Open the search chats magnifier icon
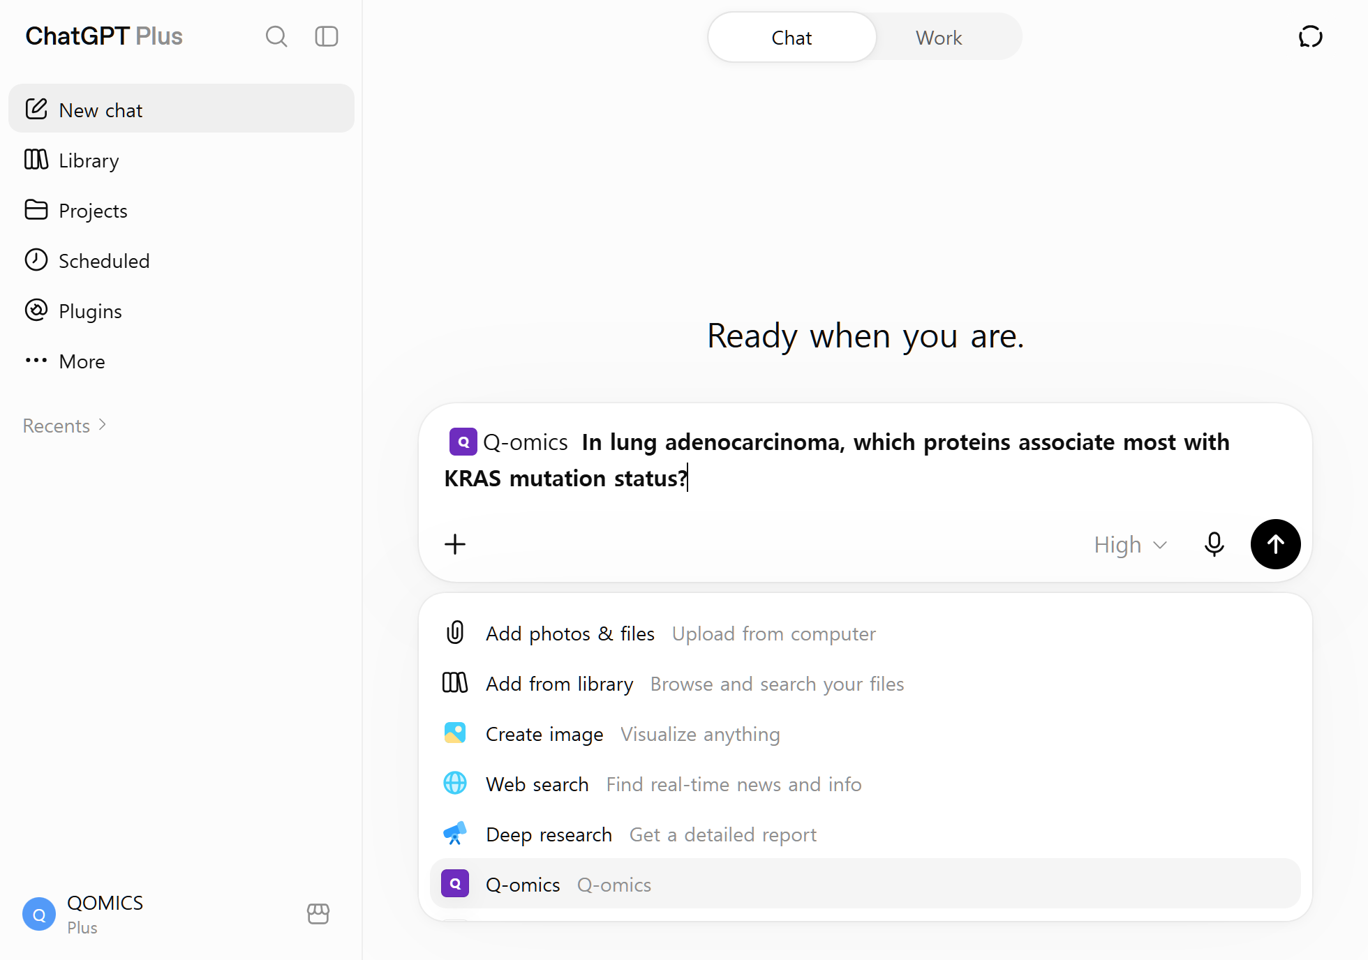Viewport: 1368px width, 960px height. tap(276, 36)
